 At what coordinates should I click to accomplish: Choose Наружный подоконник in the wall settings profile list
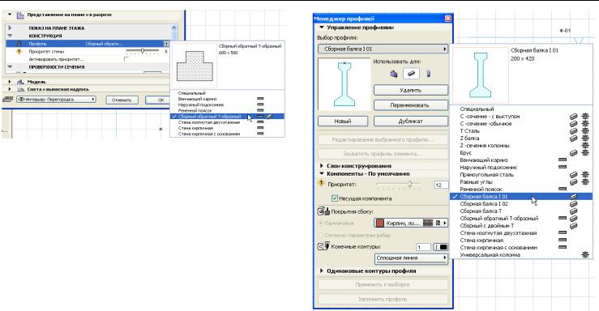[201, 104]
